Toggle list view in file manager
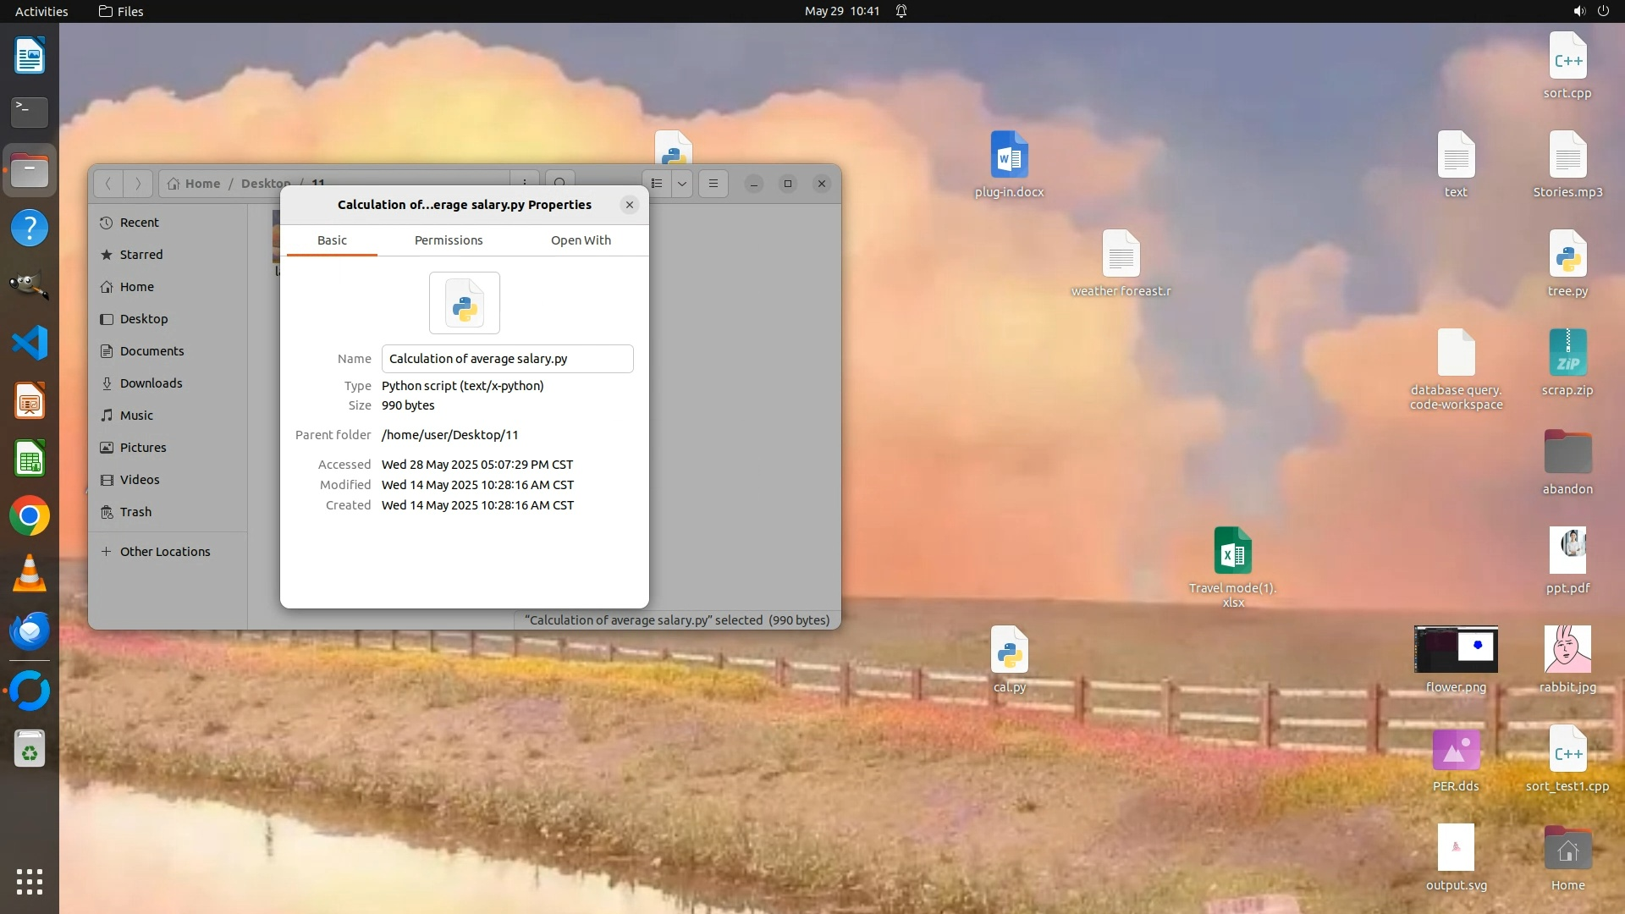 [x=657, y=184]
